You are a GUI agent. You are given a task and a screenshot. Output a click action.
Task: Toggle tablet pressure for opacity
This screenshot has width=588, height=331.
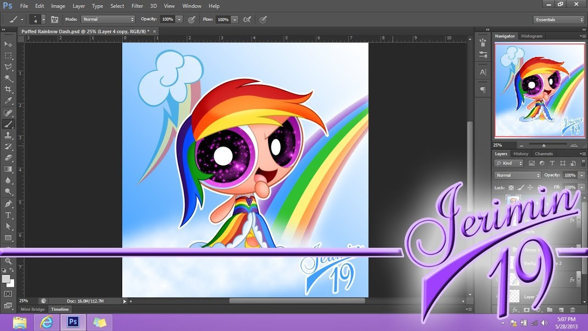click(192, 19)
